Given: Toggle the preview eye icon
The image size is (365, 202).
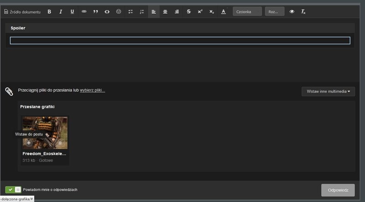Looking at the screenshot, I should (x=292, y=12).
